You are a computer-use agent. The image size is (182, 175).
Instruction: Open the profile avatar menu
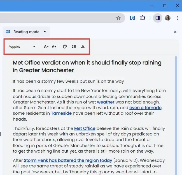point(168,18)
